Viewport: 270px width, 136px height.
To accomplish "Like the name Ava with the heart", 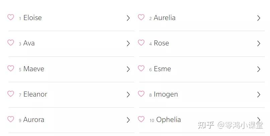I will 11,43.
